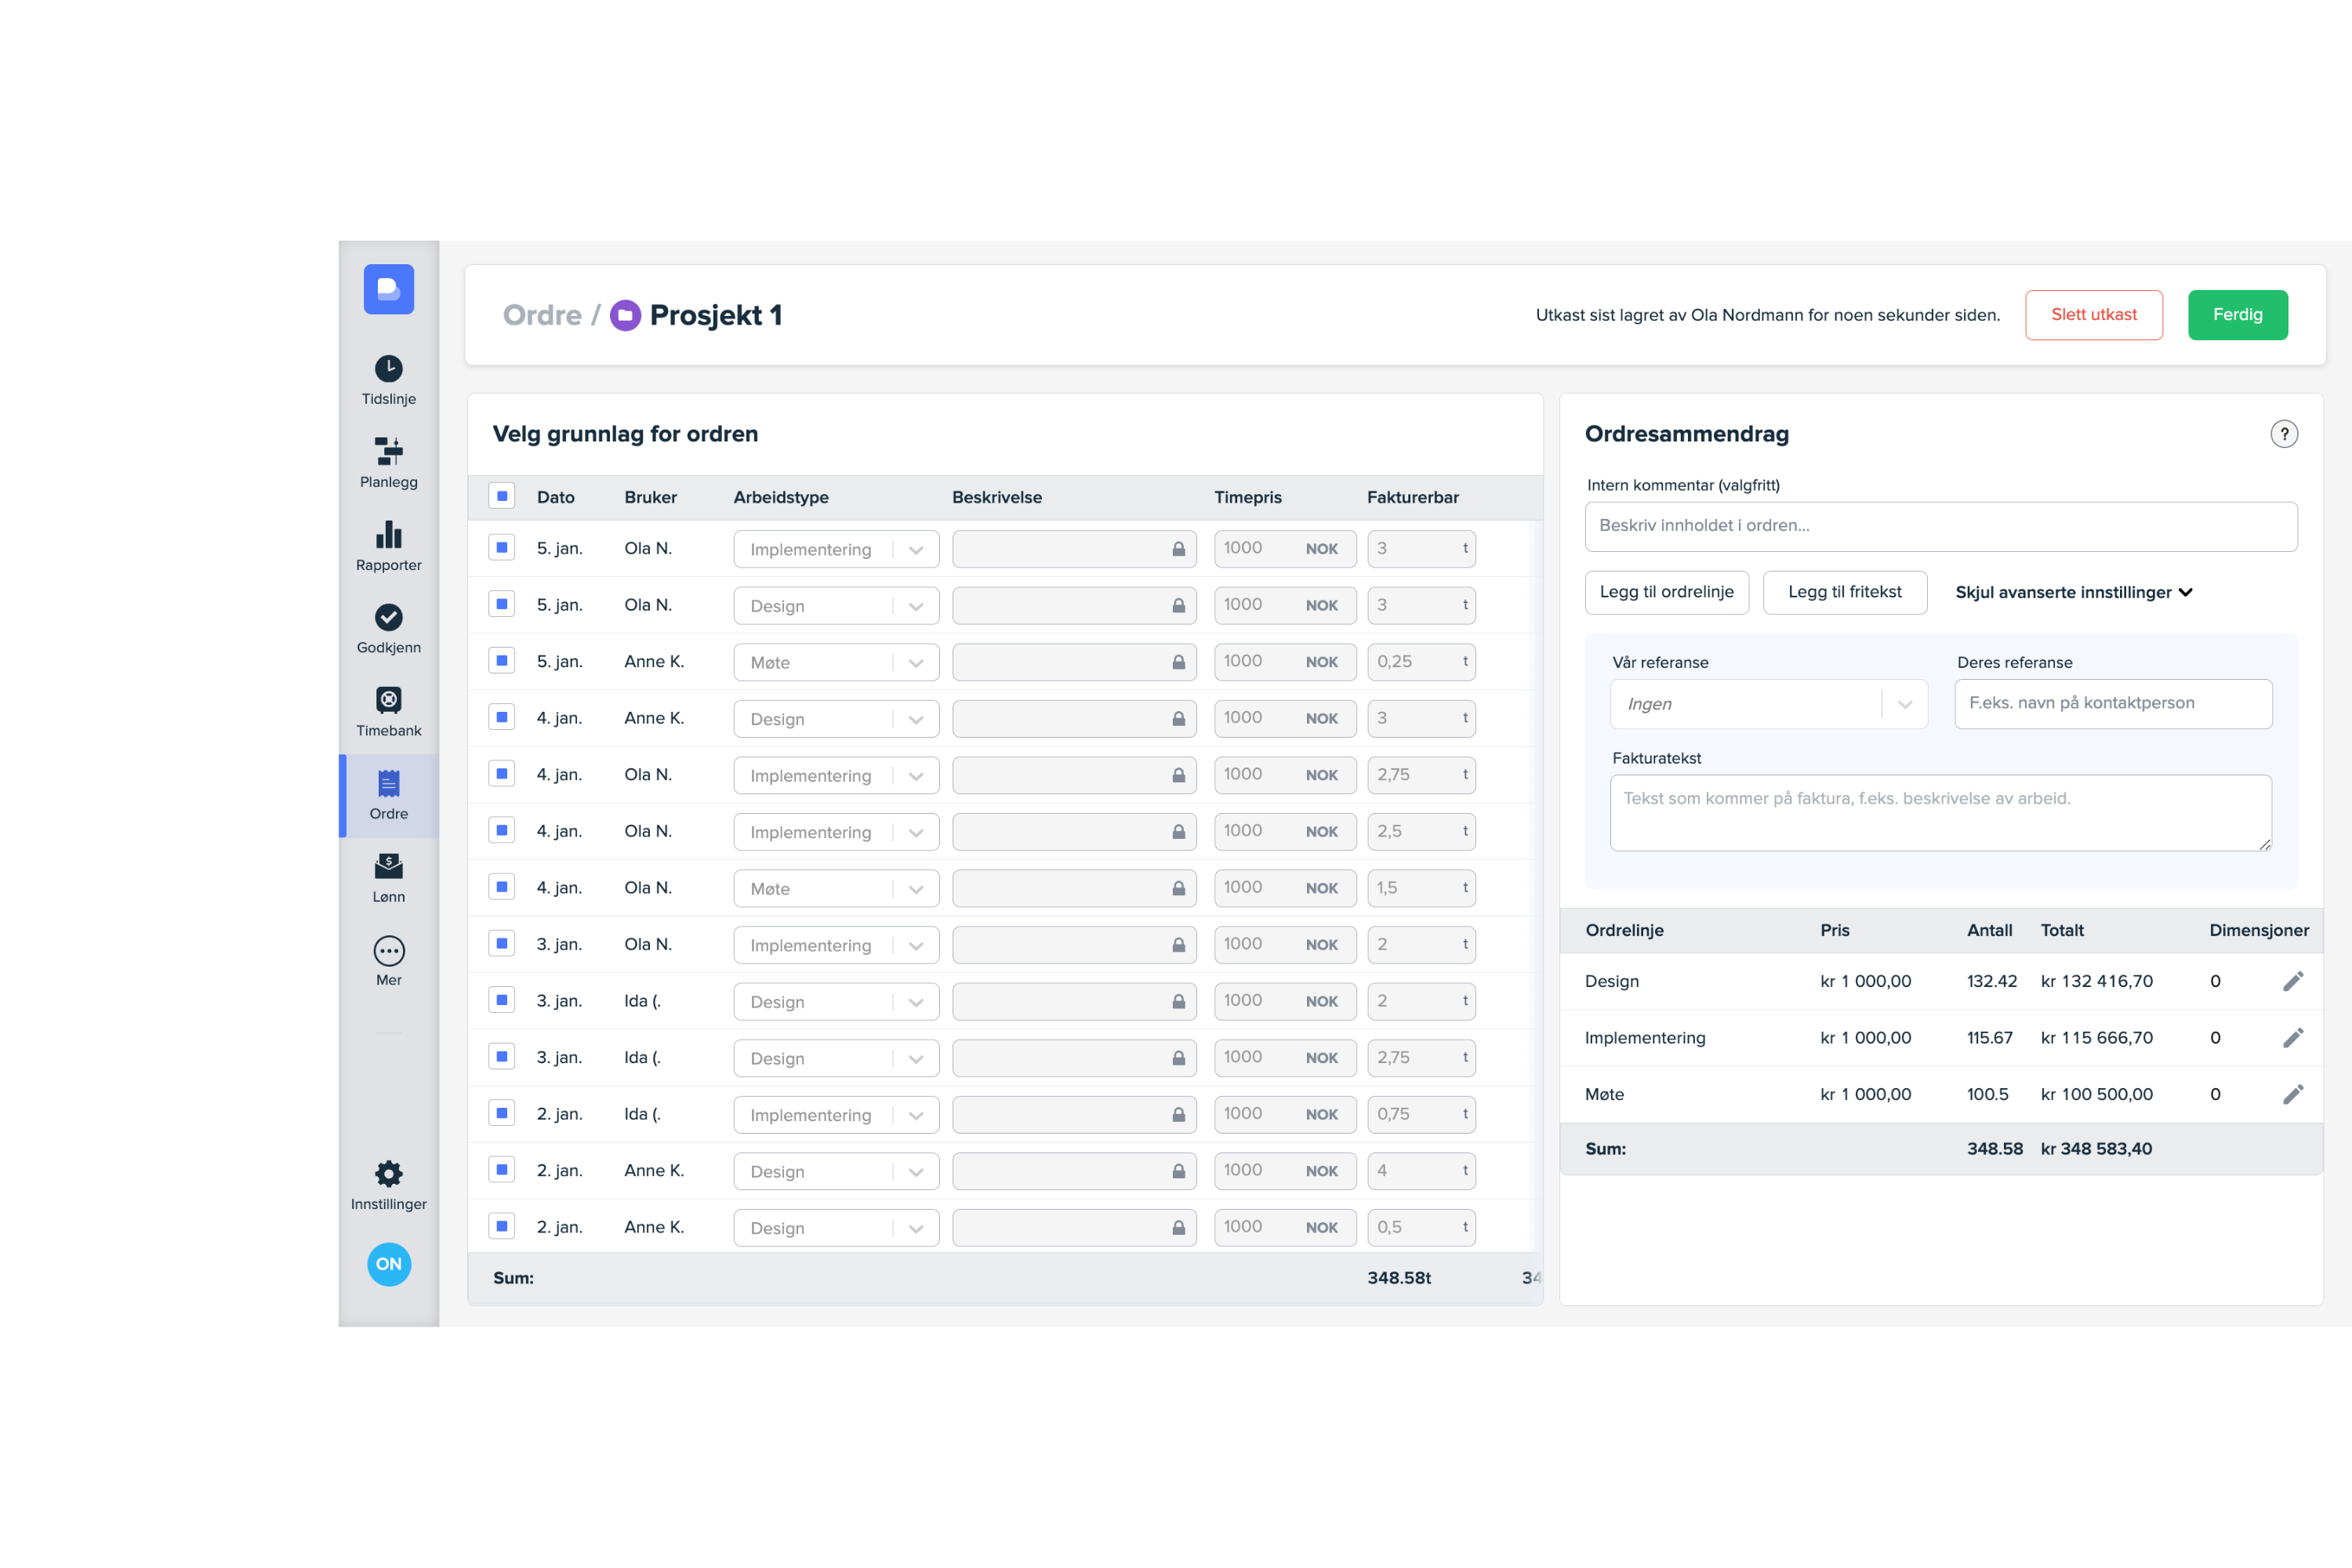Click Fakturerbar field showing 0,25

(1421, 662)
